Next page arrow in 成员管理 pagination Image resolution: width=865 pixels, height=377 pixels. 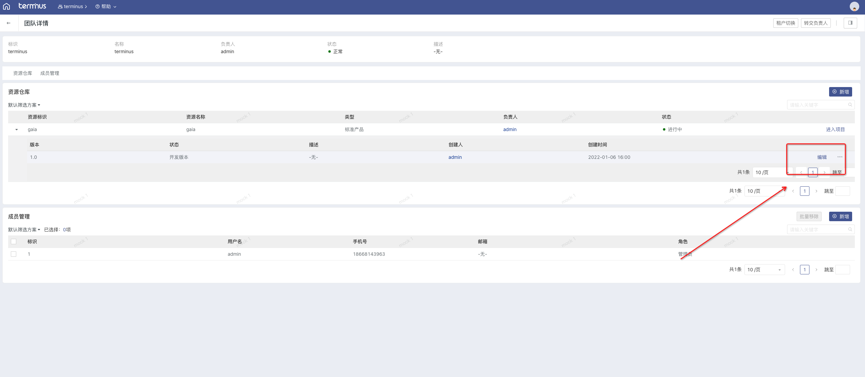[x=816, y=270]
